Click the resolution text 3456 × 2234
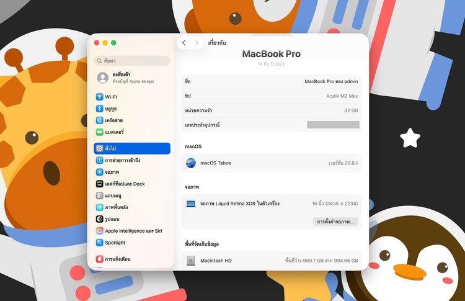465x301 pixels. point(342,204)
